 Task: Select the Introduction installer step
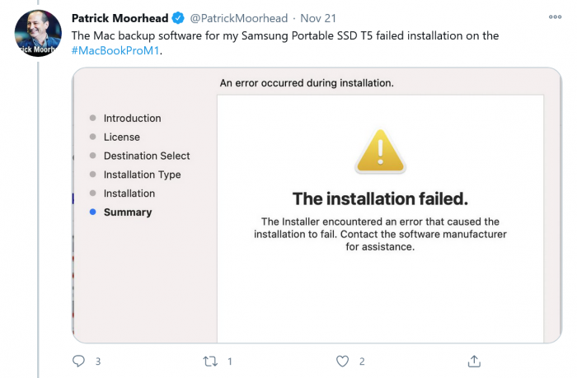[x=132, y=119]
